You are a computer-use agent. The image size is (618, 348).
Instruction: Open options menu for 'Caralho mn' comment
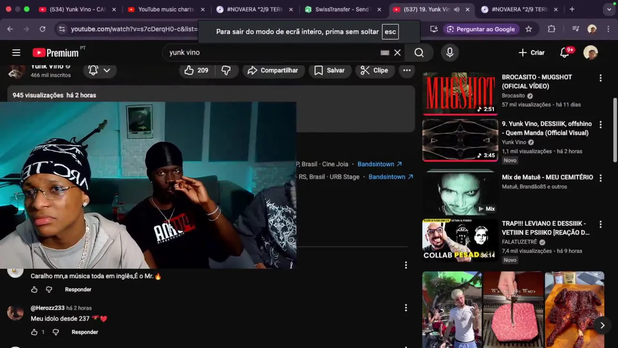406,265
